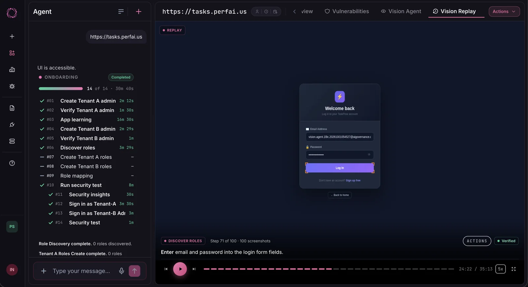Click the PS workspace badge
The width and height of the screenshot is (528, 287).
pyautogui.click(x=12, y=227)
